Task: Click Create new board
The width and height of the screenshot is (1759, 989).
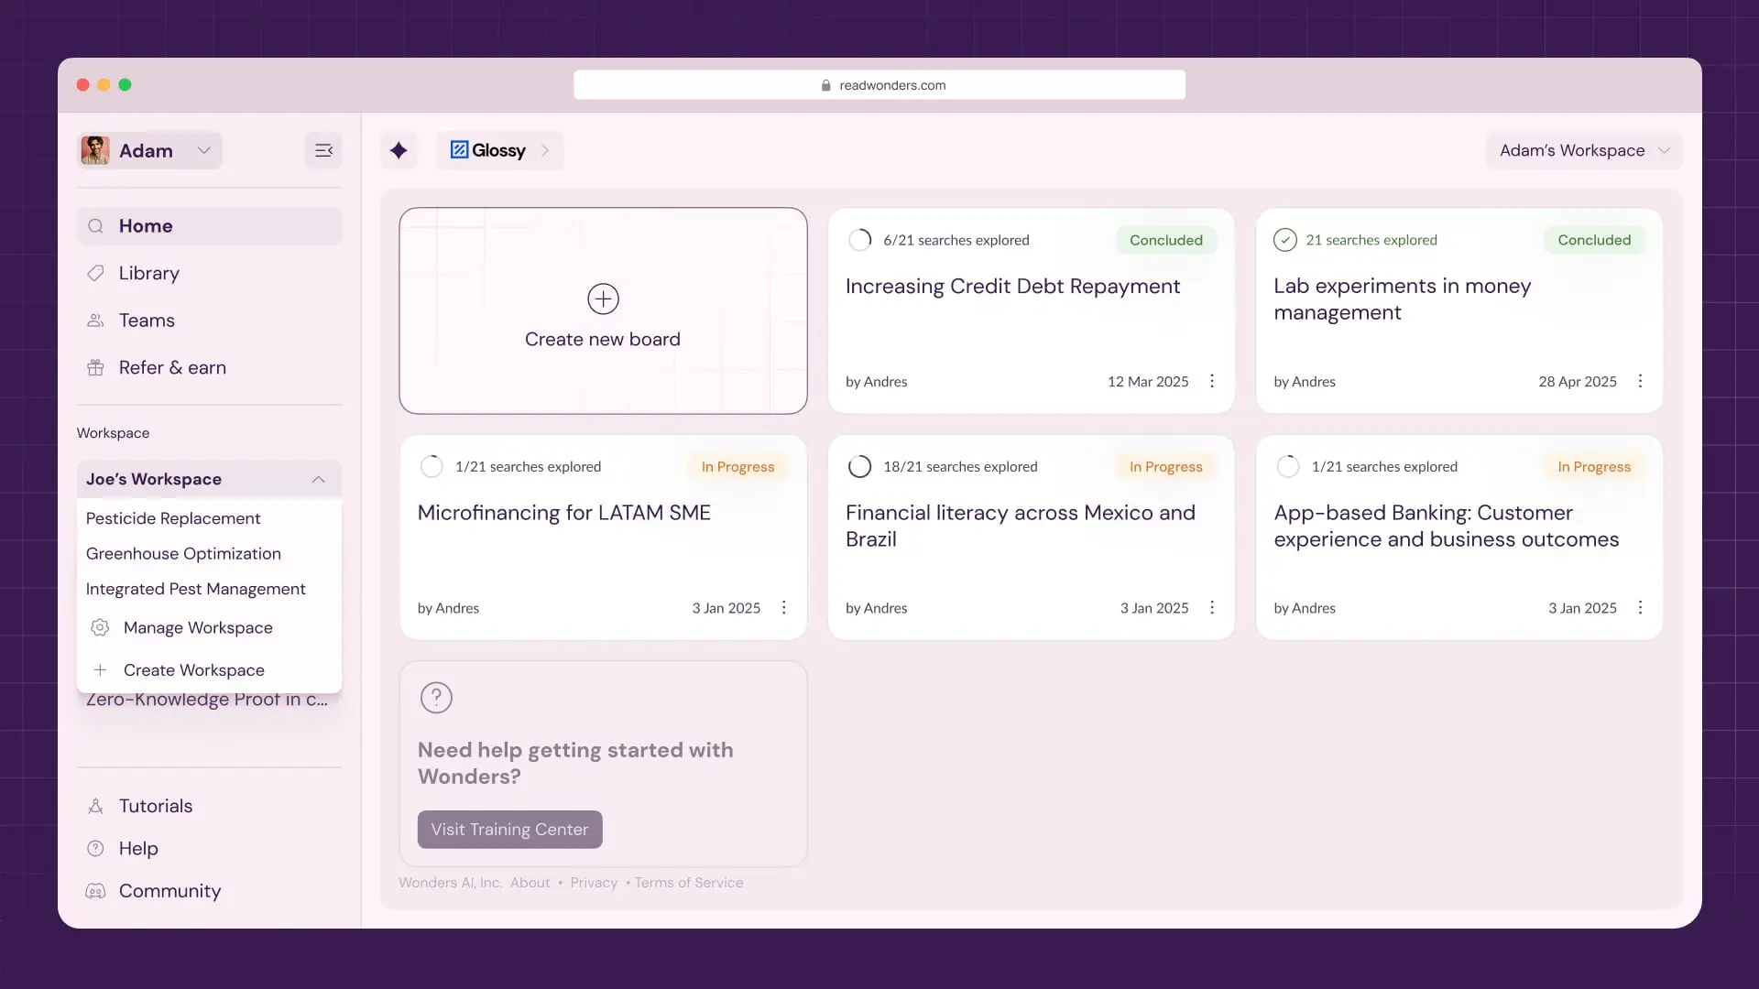Action: coord(603,311)
